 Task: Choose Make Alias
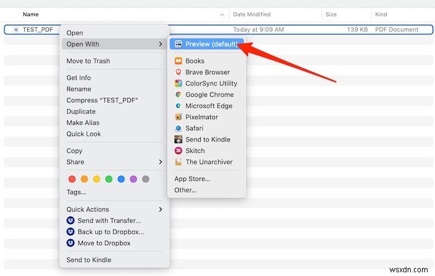(x=83, y=122)
